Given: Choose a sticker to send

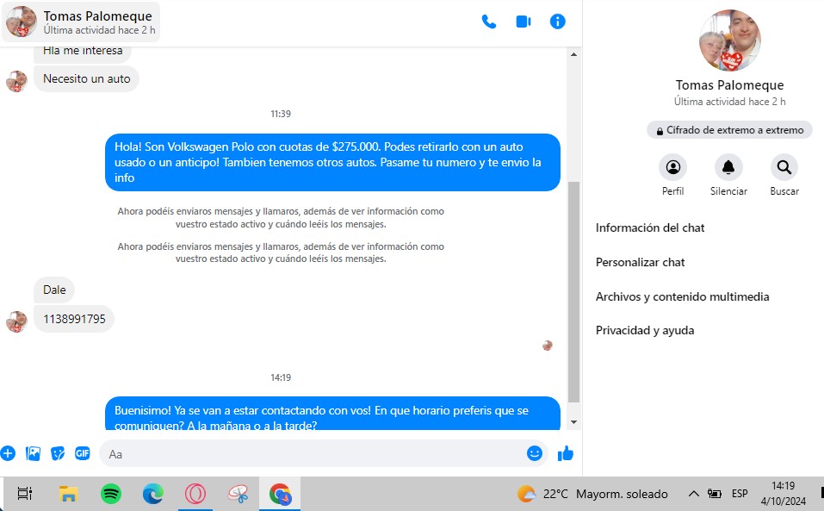Looking at the screenshot, I should [x=58, y=453].
